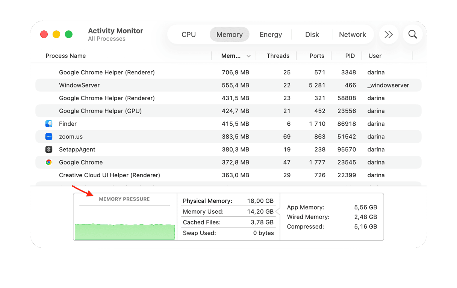This screenshot has height=288, width=457.
Task: Select the Memory tab
Action: coord(229,35)
